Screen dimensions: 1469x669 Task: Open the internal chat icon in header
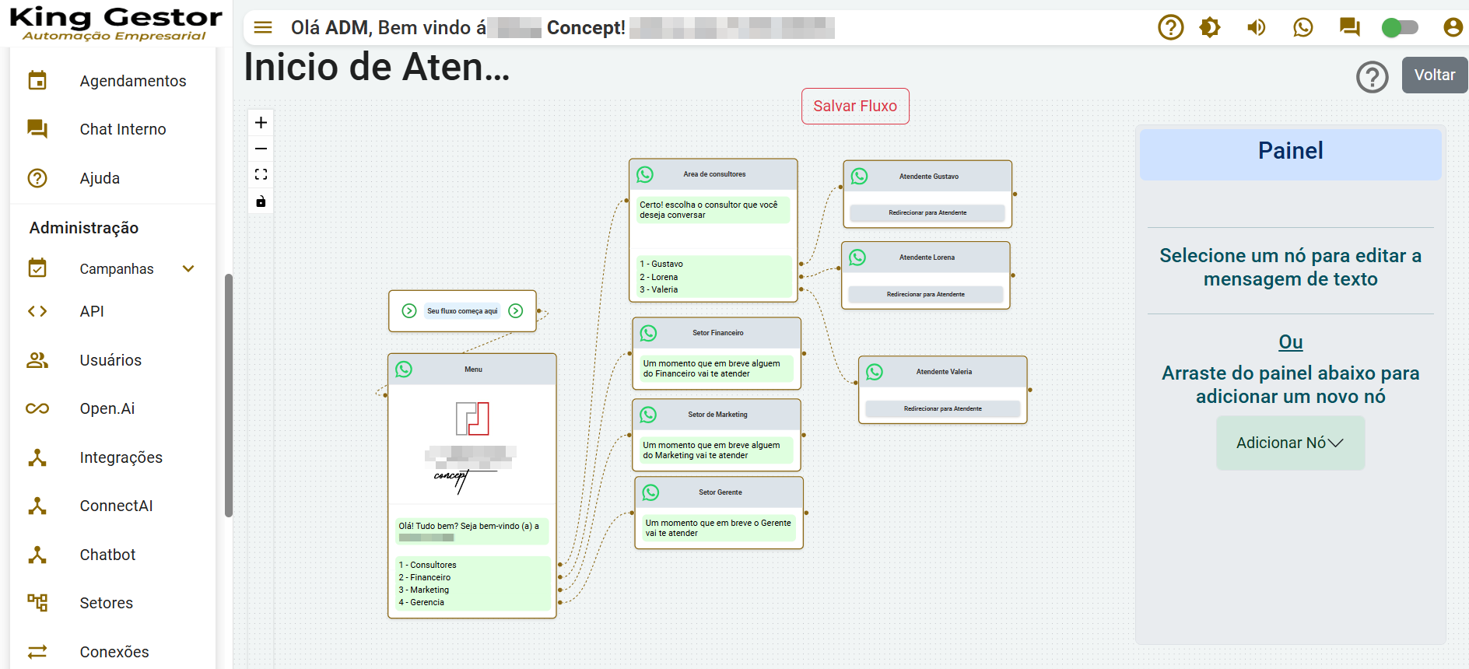click(1349, 28)
